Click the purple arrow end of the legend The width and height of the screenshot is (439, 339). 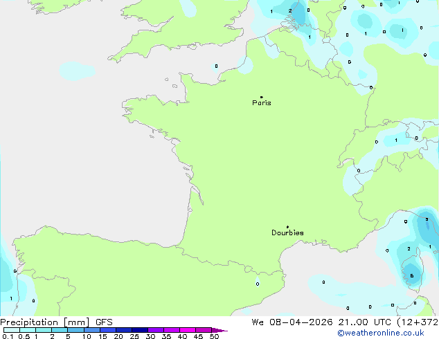coord(219,330)
